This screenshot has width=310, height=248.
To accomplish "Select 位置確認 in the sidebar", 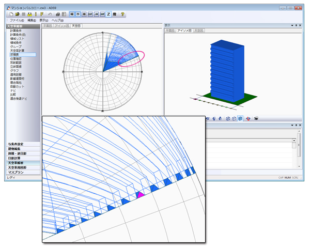I will 16,59.
